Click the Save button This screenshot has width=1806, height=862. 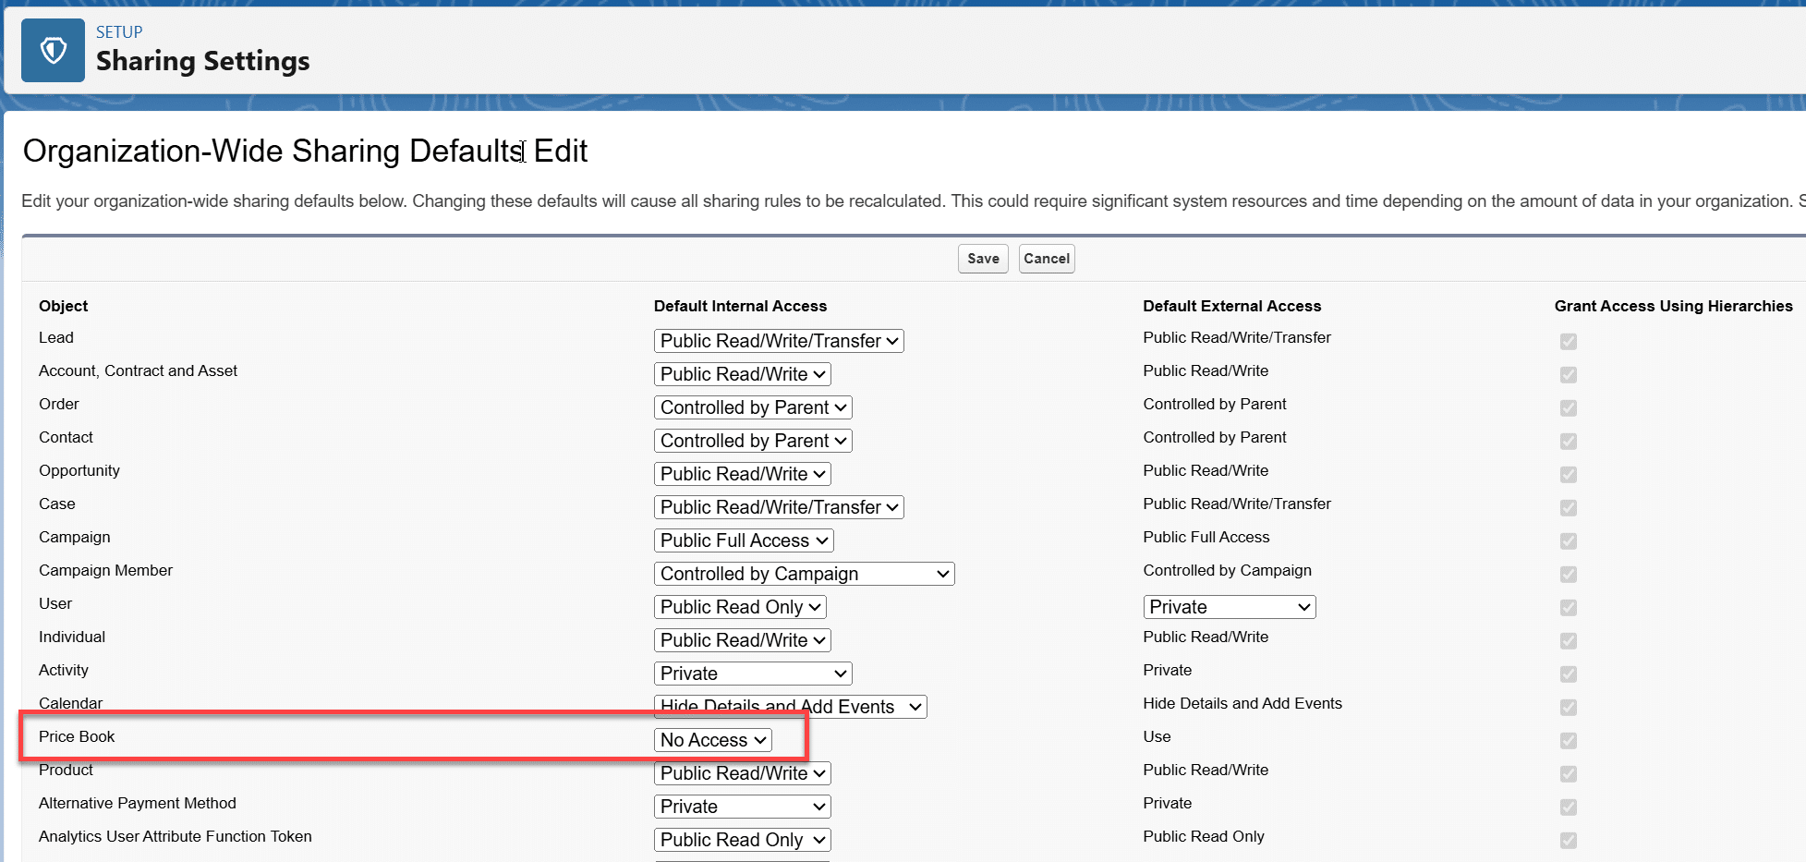point(982,259)
